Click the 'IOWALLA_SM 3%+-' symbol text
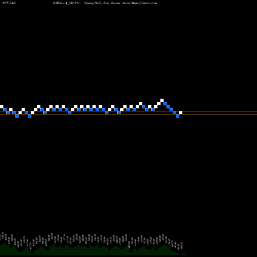The image size is (257, 257). pyautogui.click(x=67, y=3)
